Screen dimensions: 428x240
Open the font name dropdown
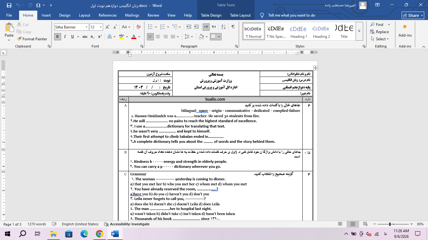[x=86, y=27]
